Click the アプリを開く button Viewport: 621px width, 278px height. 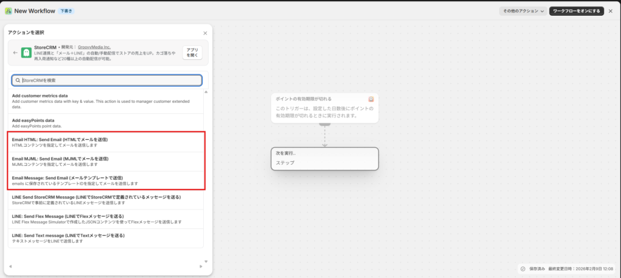click(x=192, y=53)
